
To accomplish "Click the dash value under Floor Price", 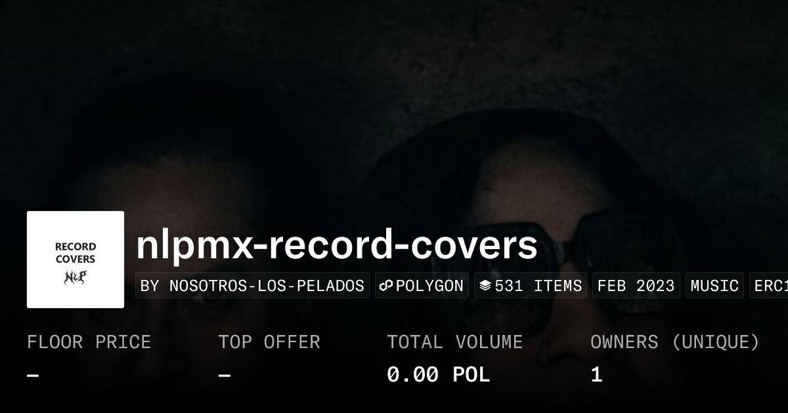I will coord(33,375).
